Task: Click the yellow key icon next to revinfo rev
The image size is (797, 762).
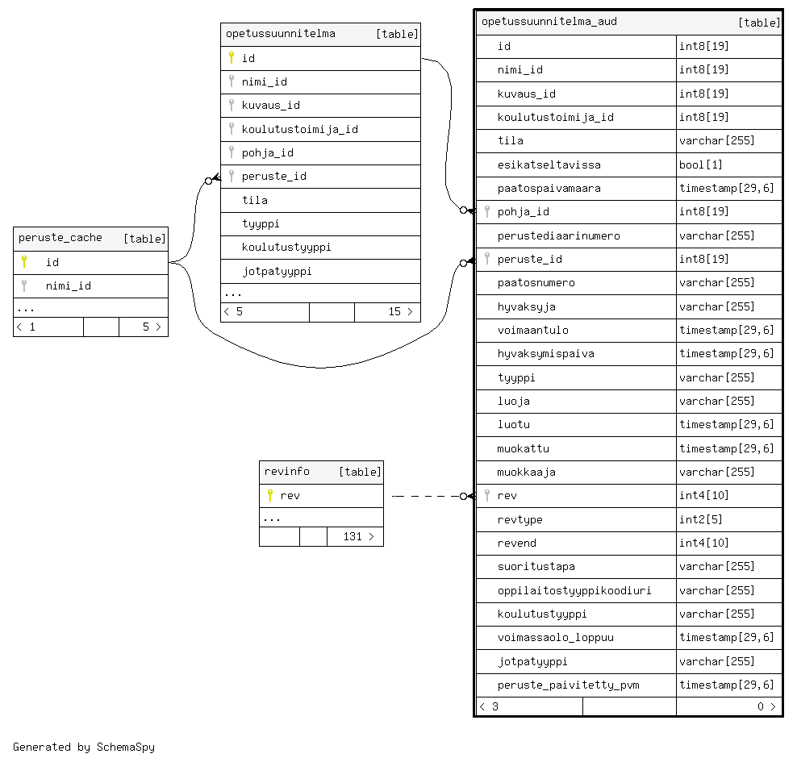Action: (270, 495)
